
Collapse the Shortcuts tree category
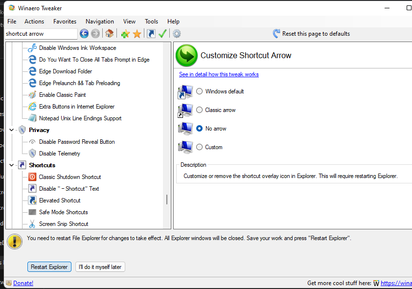click(11, 165)
